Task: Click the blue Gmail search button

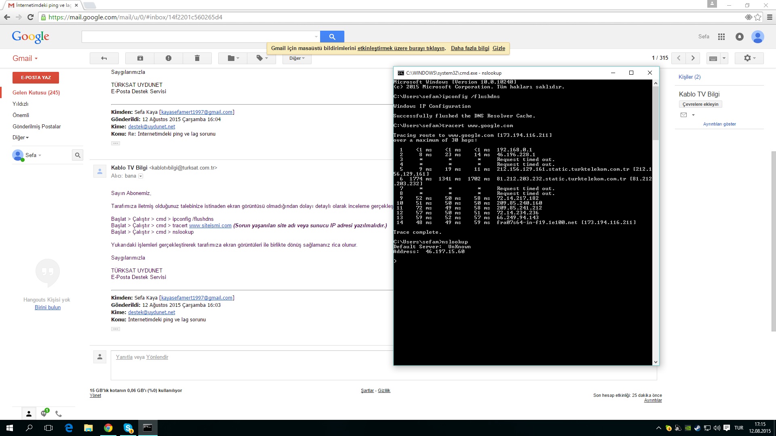Action: tap(332, 37)
